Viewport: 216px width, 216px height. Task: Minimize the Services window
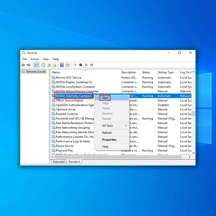168,53
